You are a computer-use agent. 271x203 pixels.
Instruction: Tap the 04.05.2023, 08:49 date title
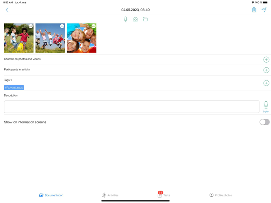tap(135, 10)
